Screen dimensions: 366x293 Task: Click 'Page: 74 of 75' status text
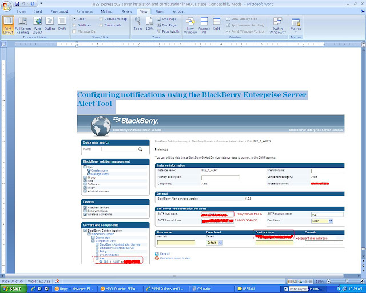coord(13,282)
